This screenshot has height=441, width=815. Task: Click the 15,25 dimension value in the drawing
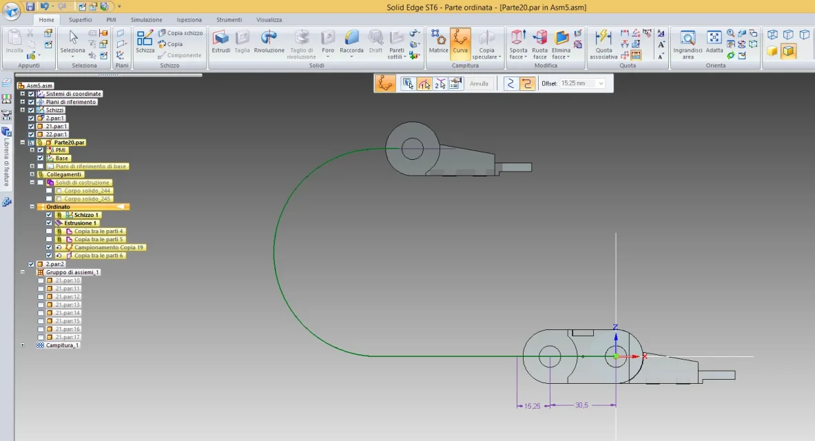click(533, 406)
